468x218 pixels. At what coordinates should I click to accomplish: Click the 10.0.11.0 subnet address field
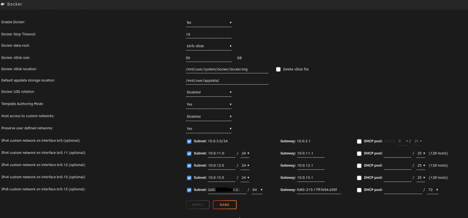pos(221,153)
